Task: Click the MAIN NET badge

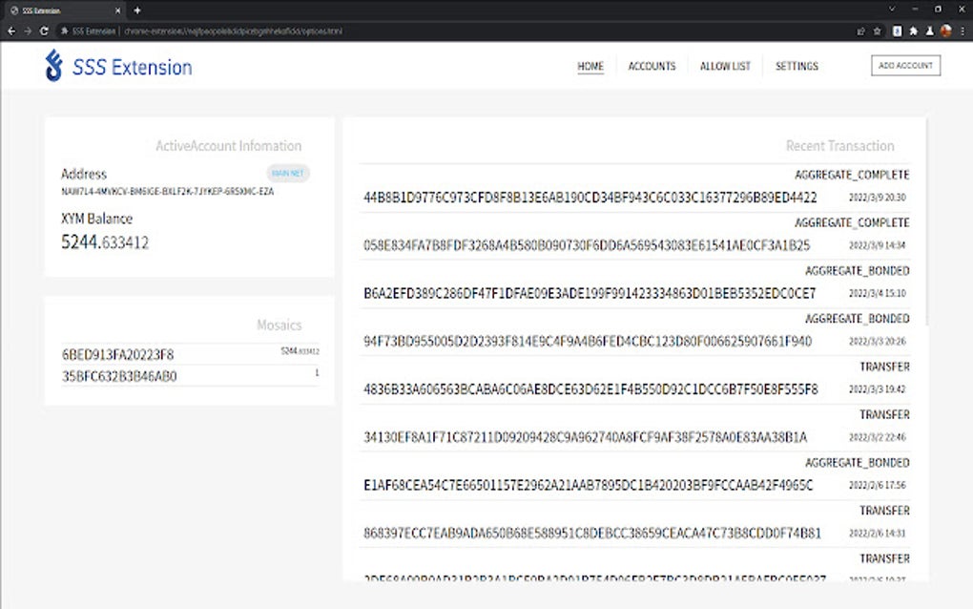Action: pyautogui.click(x=287, y=173)
